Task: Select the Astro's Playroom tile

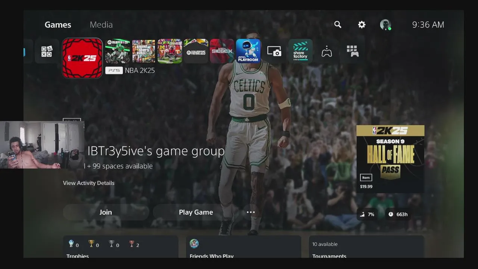Action: [x=248, y=51]
